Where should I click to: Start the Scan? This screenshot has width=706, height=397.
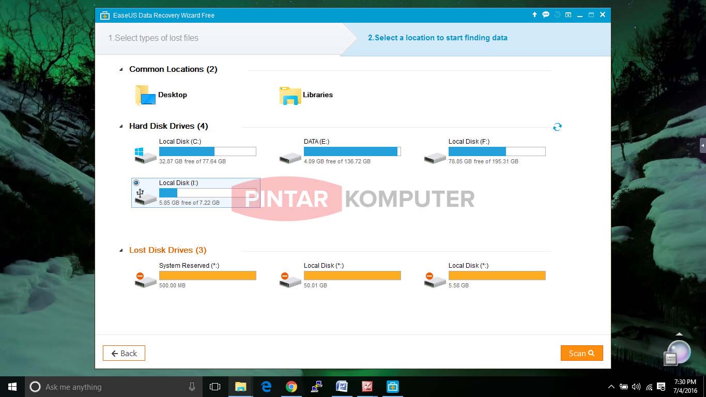pyautogui.click(x=581, y=353)
